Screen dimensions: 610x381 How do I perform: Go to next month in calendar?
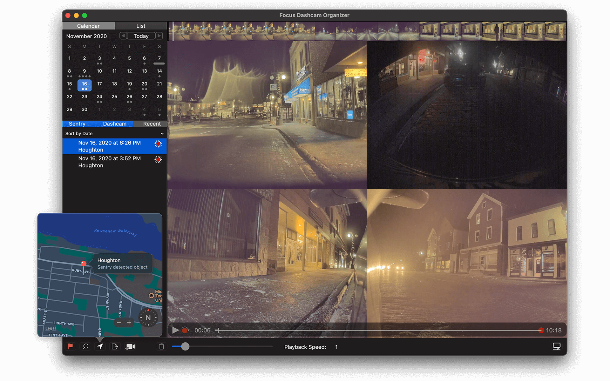coord(159,36)
